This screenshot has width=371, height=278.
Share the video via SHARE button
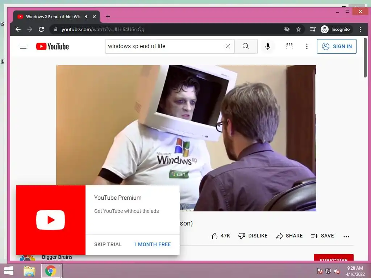pyautogui.click(x=289, y=236)
